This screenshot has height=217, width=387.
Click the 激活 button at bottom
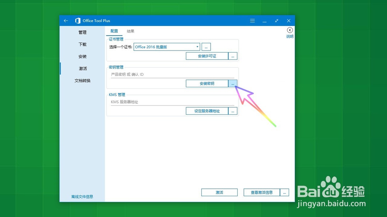point(219,192)
